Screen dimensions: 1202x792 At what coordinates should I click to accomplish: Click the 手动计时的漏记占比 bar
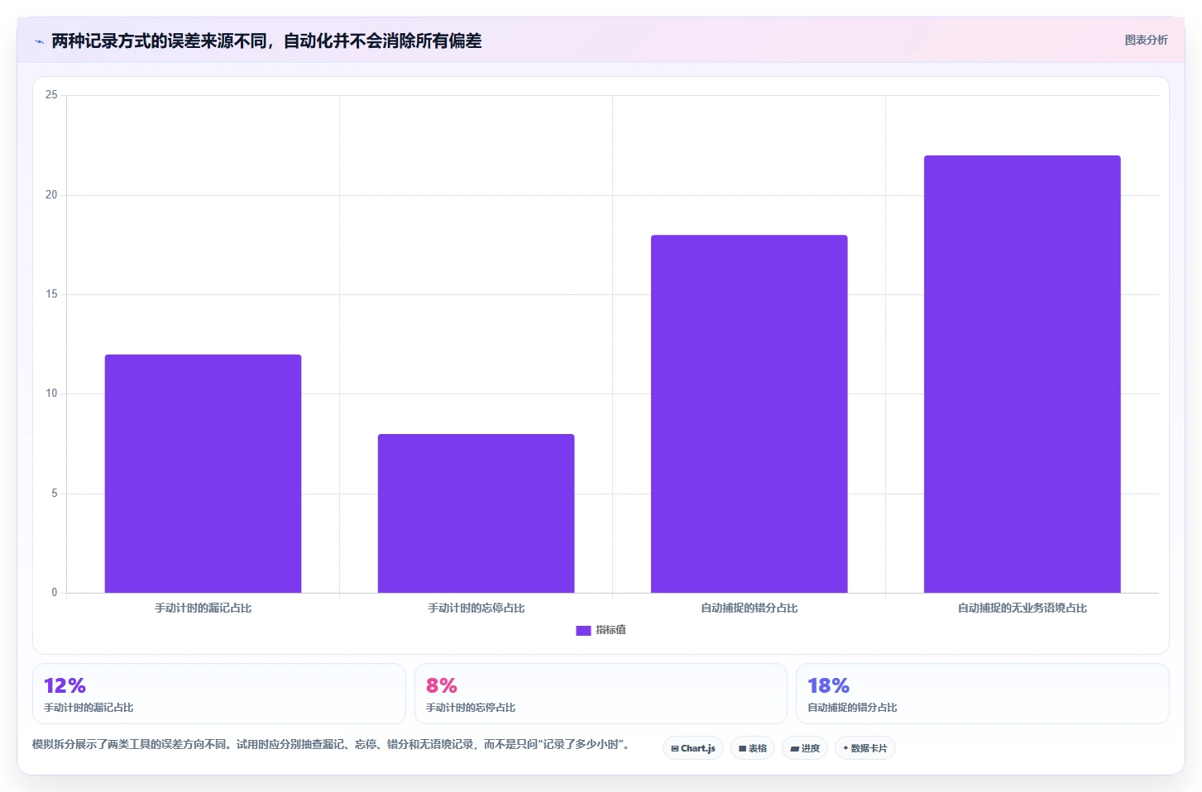(x=203, y=474)
